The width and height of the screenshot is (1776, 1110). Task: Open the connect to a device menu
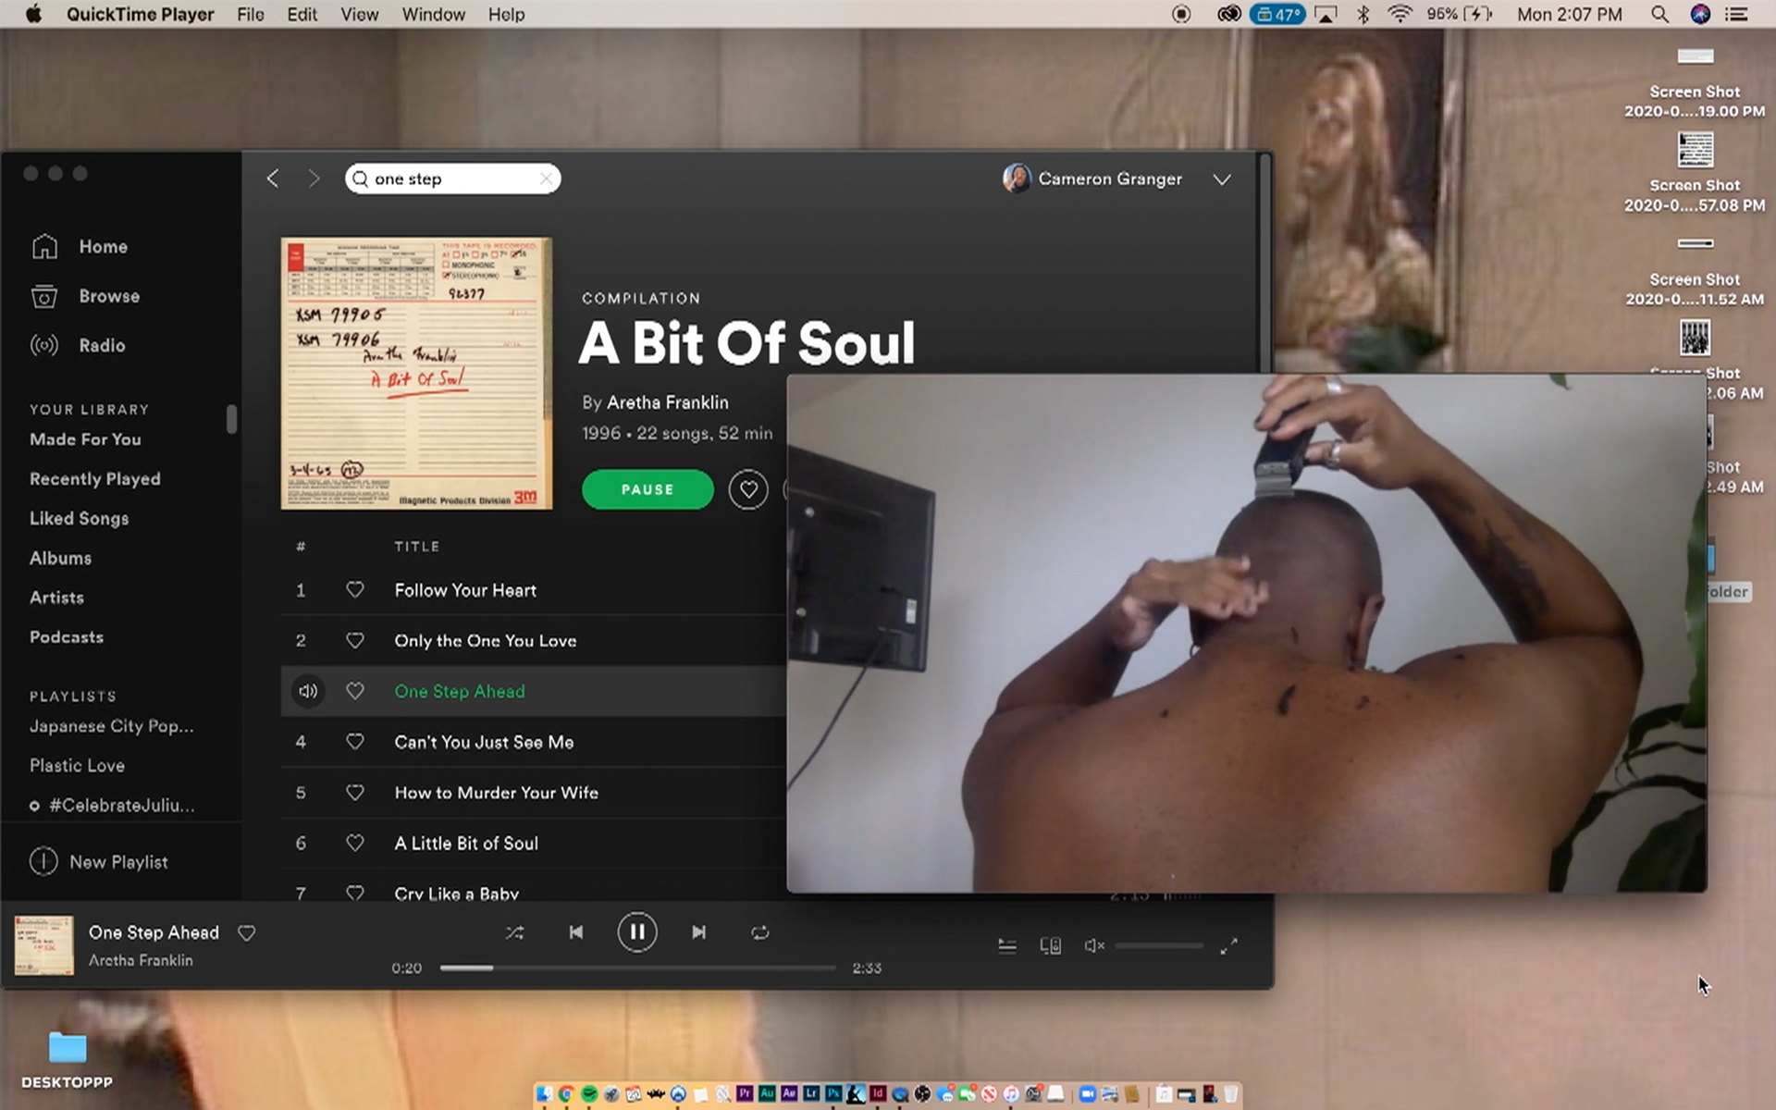tap(1051, 945)
